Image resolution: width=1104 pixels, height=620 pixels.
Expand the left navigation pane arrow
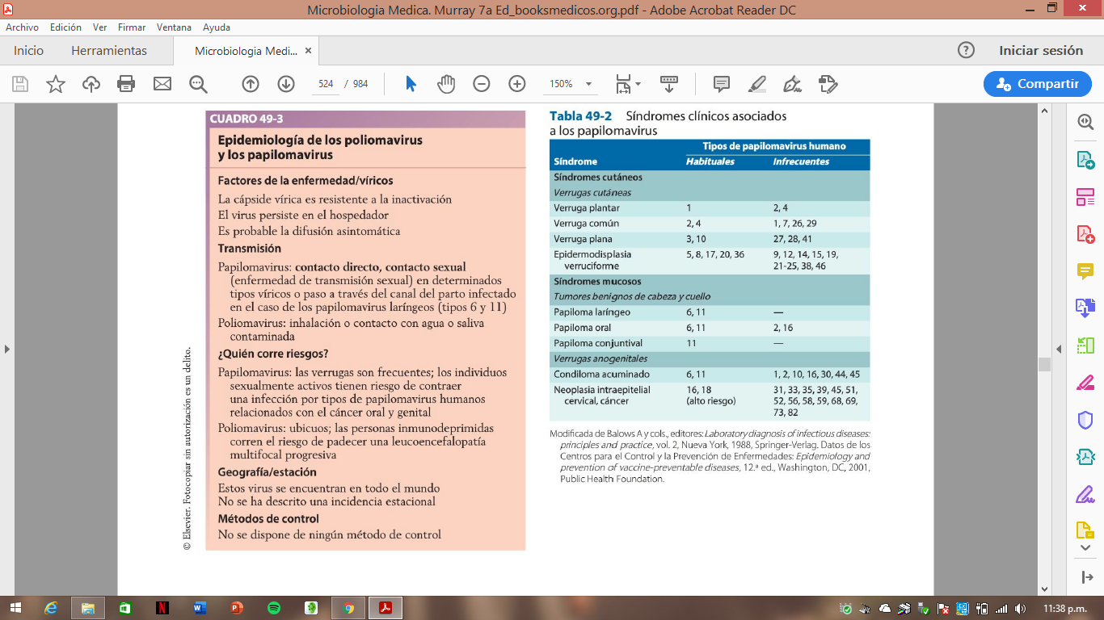7,349
